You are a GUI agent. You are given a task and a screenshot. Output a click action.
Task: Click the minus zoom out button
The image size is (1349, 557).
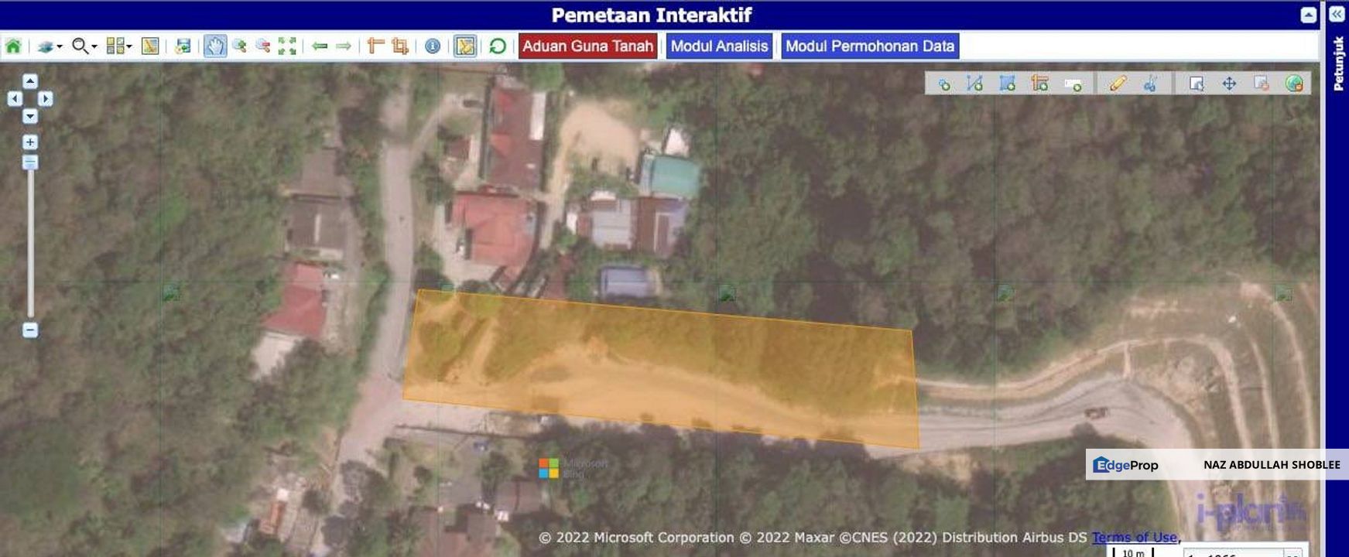(x=29, y=330)
